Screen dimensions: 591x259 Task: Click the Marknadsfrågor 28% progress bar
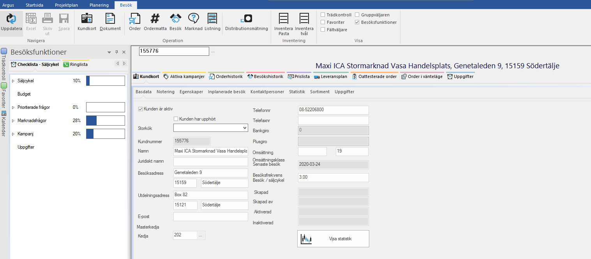pos(106,121)
